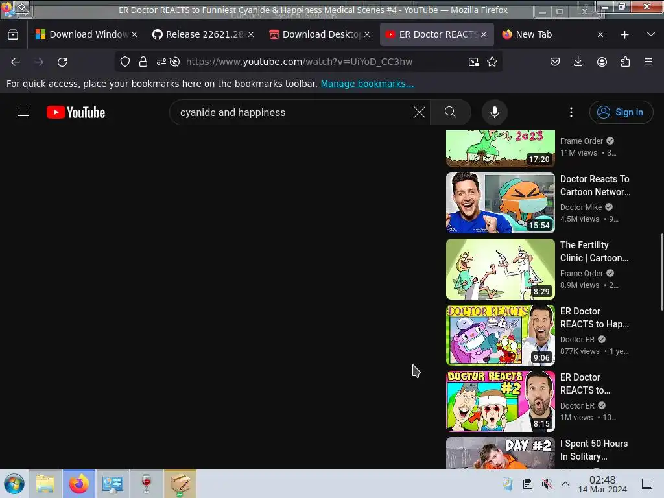Toggle muted volume tray icon

coord(547,484)
